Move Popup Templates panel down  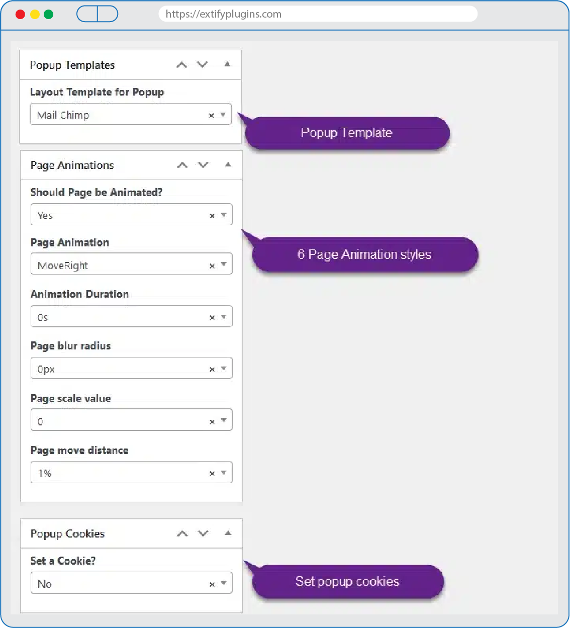tap(202, 64)
